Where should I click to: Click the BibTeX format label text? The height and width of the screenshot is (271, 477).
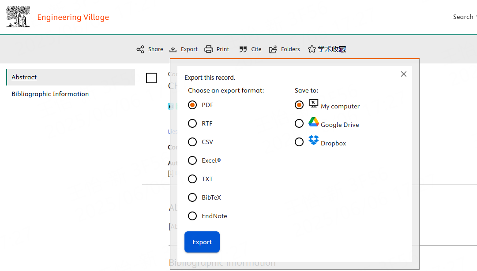point(211,197)
